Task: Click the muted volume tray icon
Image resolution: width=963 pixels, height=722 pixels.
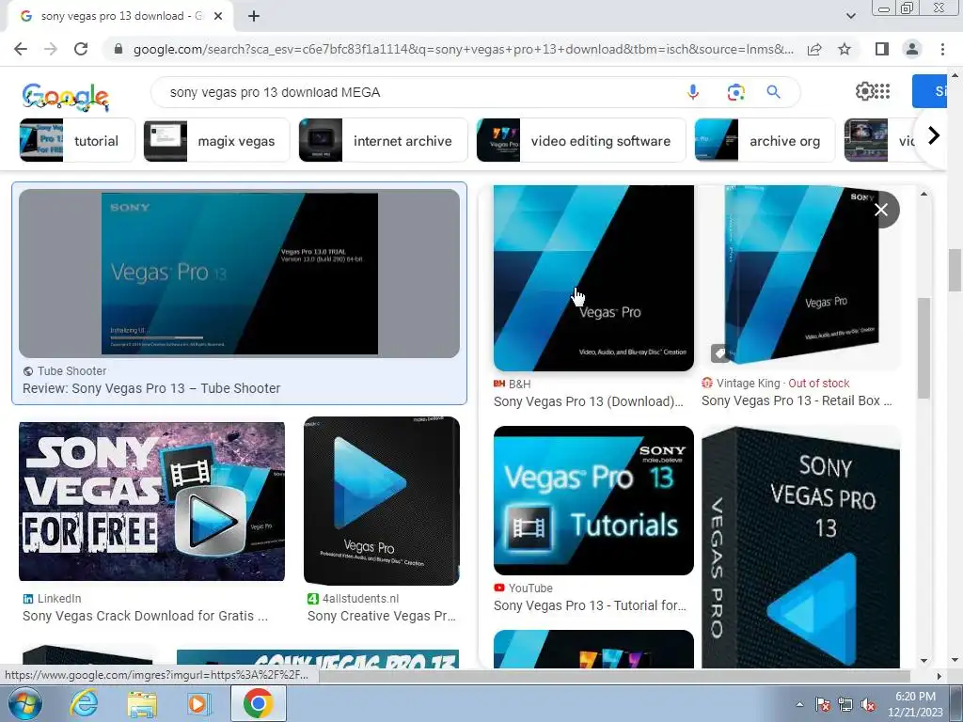Action: click(868, 705)
